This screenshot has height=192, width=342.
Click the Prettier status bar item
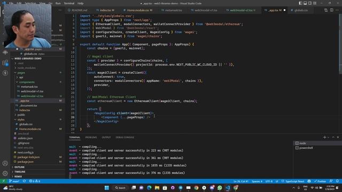(320, 181)
